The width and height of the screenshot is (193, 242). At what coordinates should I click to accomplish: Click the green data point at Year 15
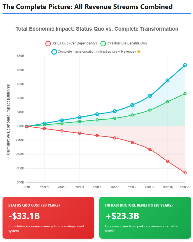[167, 102]
